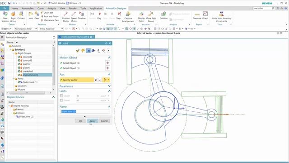The height and width of the screenshot is (163, 289).
Task: Click the Cancel button
Action: [104, 121]
